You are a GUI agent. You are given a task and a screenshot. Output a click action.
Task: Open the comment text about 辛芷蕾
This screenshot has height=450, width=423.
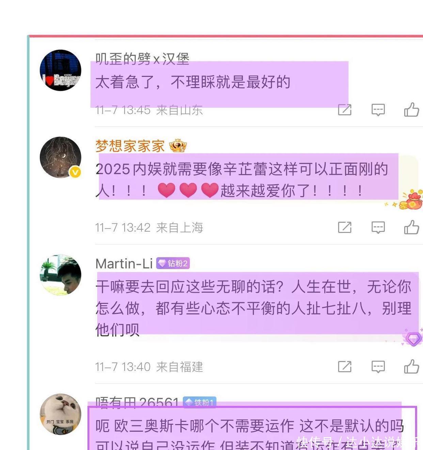(242, 179)
